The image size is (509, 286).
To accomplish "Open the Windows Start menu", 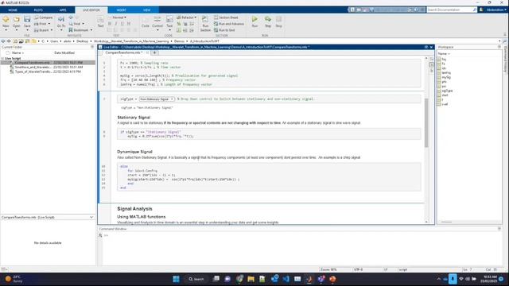I will click(176, 279).
